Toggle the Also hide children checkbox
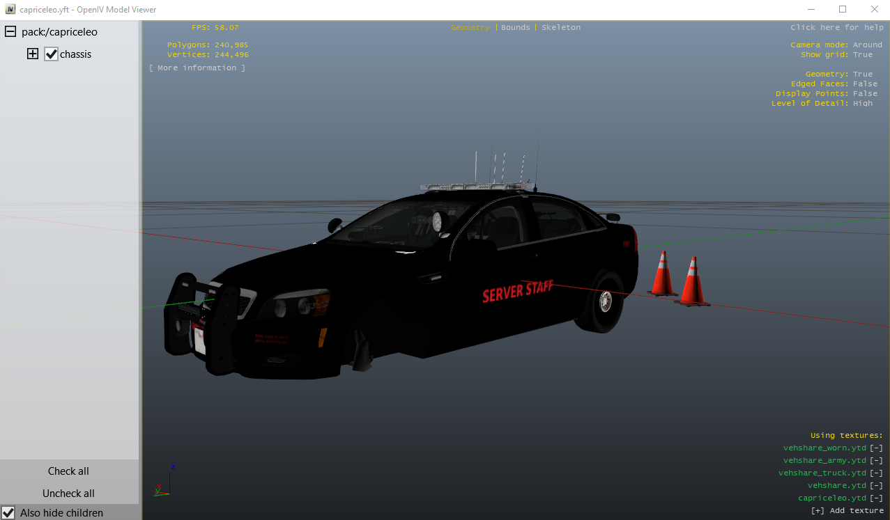890x520 pixels. click(9, 513)
